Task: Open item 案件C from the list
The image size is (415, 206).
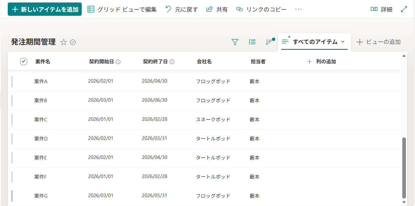Action: coord(40,119)
